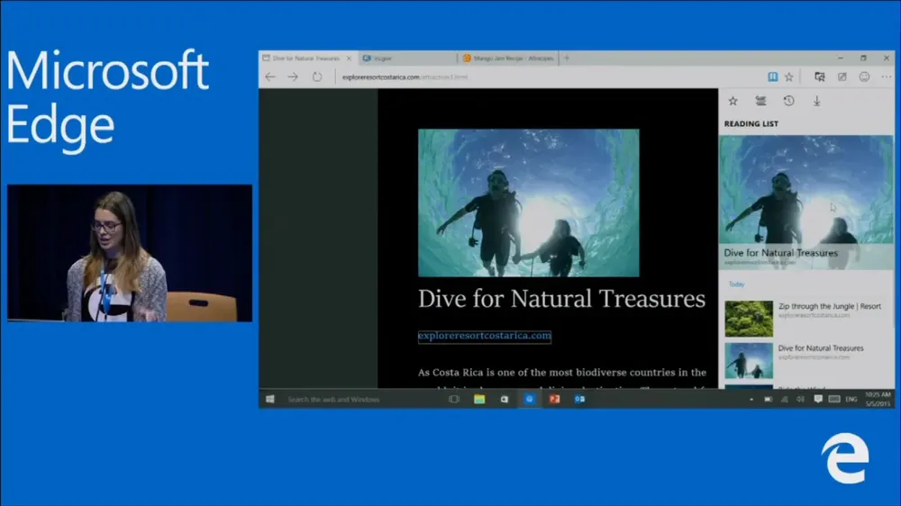The width and height of the screenshot is (901, 506).
Task: Open the feedback smiley icon
Action: [x=864, y=77]
